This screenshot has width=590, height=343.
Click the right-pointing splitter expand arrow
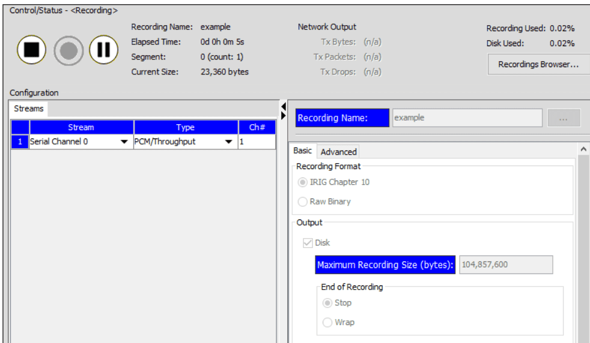point(284,115)
